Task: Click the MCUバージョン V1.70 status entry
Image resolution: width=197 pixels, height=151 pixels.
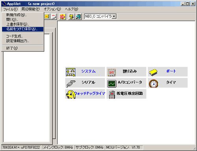Action: [x=124, y=147]
